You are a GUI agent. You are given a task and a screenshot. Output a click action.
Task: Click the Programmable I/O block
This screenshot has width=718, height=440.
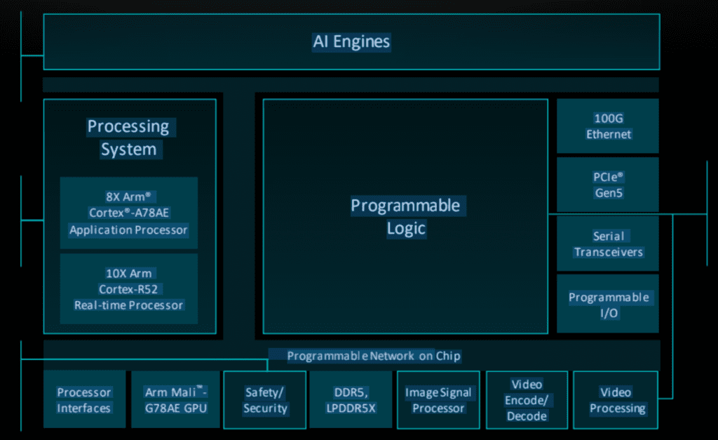coord(608,305)
